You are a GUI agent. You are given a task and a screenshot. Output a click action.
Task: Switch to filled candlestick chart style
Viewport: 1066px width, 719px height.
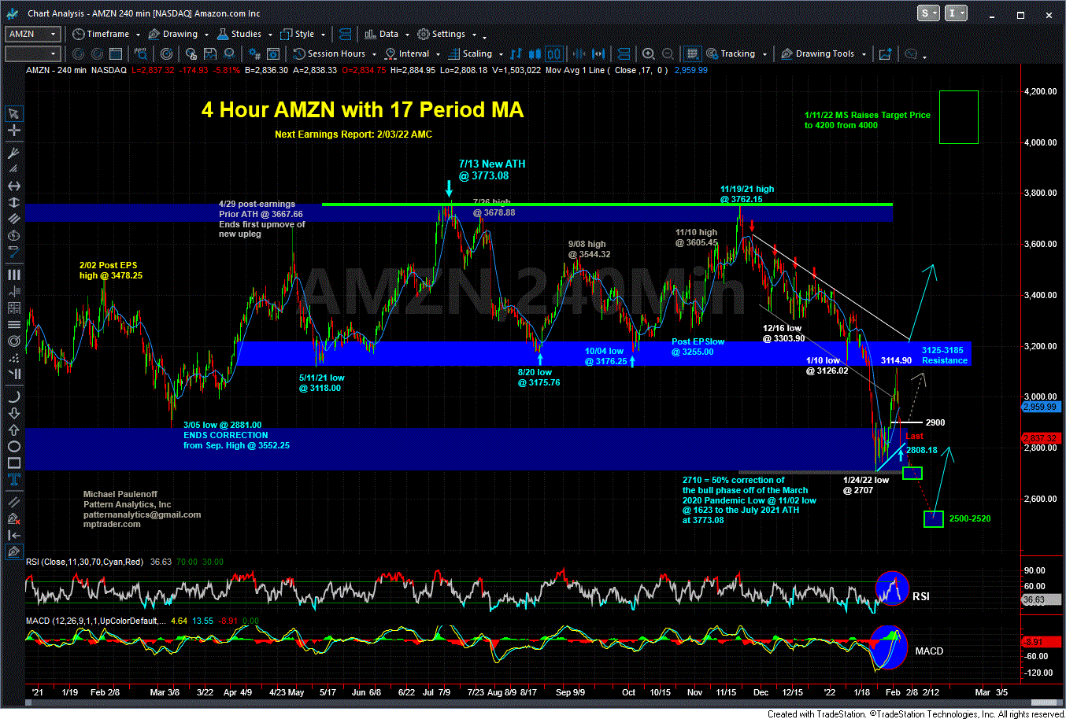tap(535, 53)
